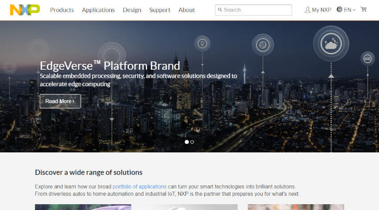Open the About menu
The image size is (379, 210).
(186, 10)
